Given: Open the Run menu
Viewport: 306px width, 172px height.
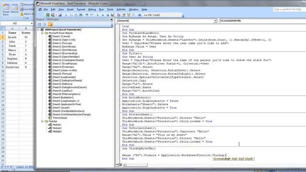Looking at the screenshot, I should [101, 10].
